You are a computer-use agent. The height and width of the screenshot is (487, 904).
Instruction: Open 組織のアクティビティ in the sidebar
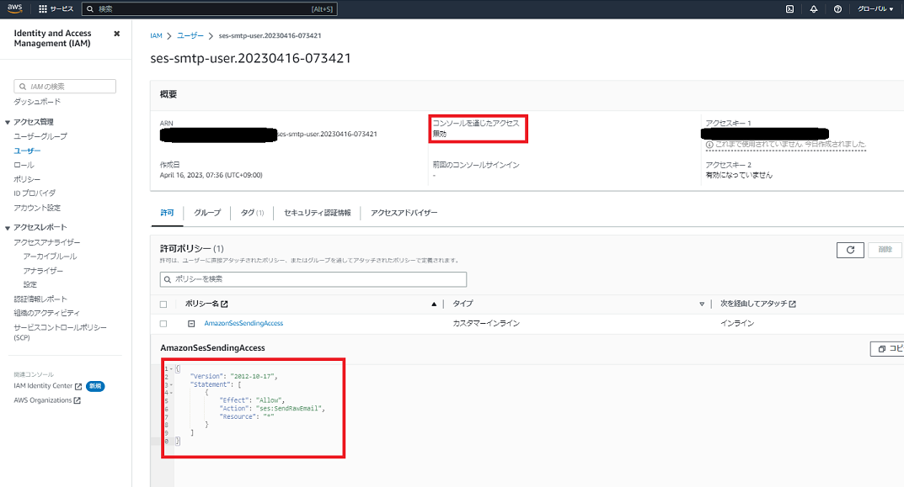click(x=46, y=313)
